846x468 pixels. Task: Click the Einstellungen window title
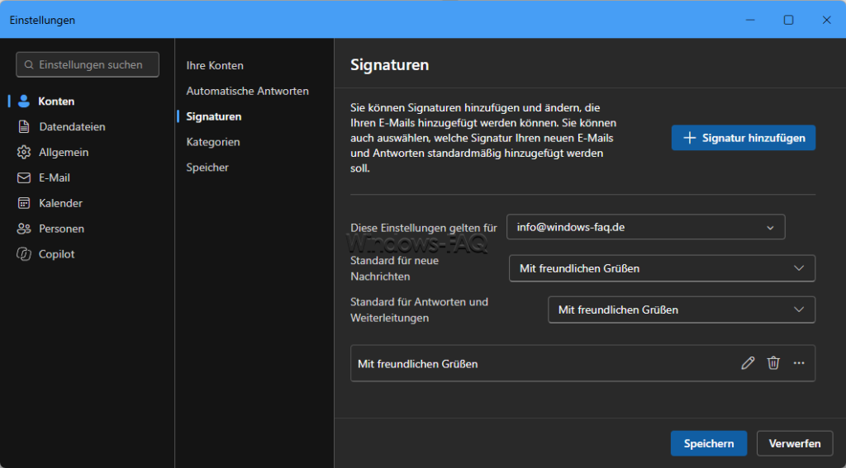coord(42,21)
